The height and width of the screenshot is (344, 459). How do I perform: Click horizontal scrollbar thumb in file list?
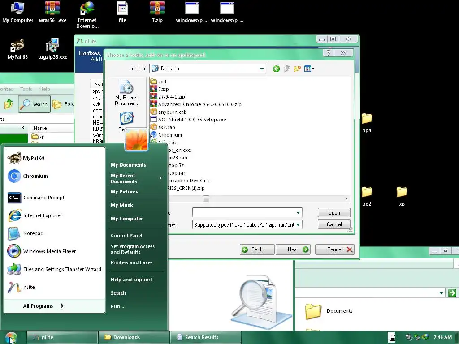point(206,199)
